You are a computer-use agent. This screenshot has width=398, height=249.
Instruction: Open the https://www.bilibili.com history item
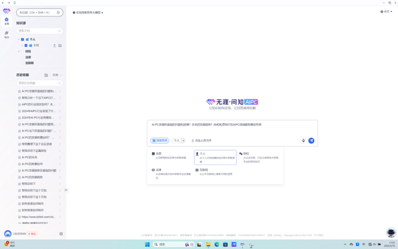tap(39, 217)
